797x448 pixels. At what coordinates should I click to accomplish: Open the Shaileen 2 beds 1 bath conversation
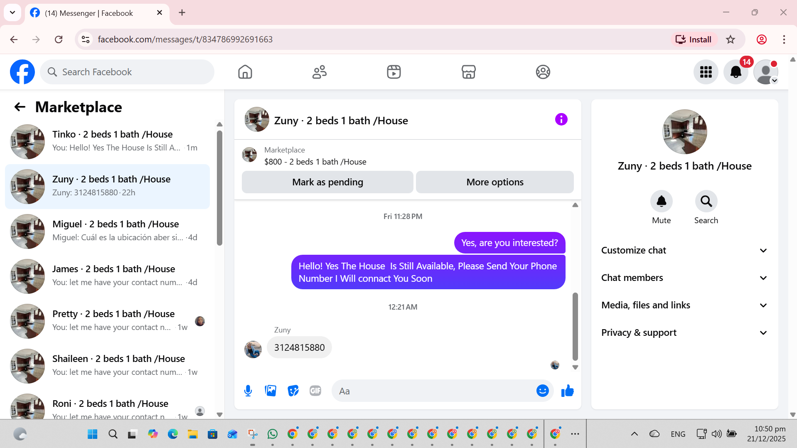107,366
